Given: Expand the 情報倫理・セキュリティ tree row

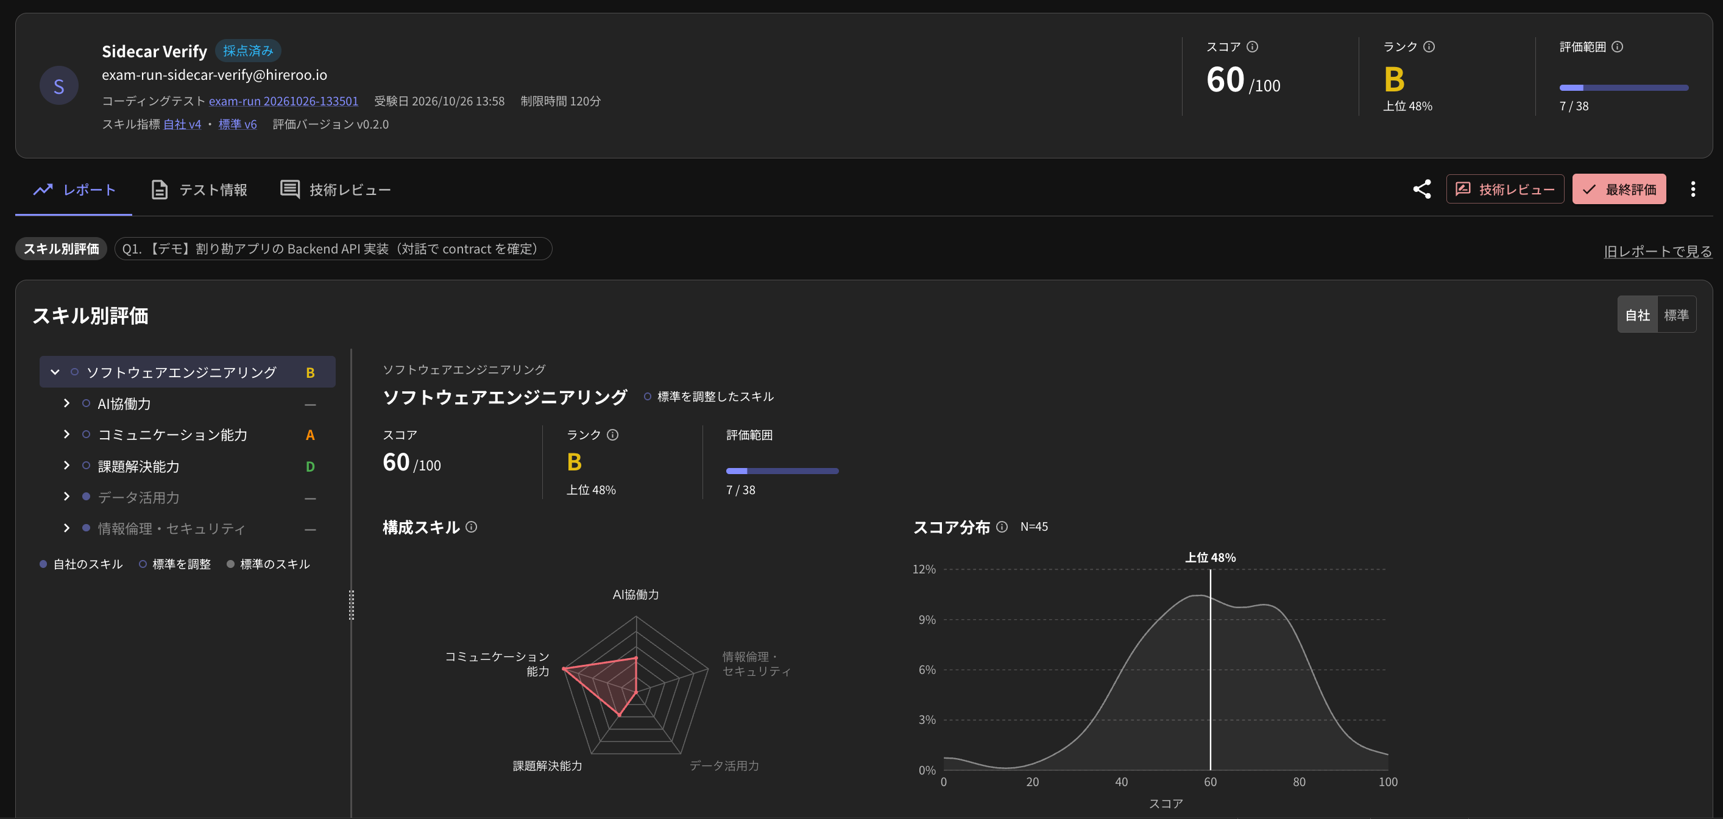Looking at the screenshot, I should [x=66, y=528].
